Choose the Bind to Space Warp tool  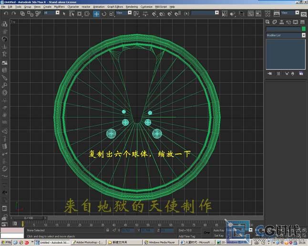38,13
